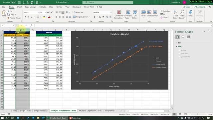Click the Cut command
The width and height of the screenshot is (213, 120).
(10, 11)
